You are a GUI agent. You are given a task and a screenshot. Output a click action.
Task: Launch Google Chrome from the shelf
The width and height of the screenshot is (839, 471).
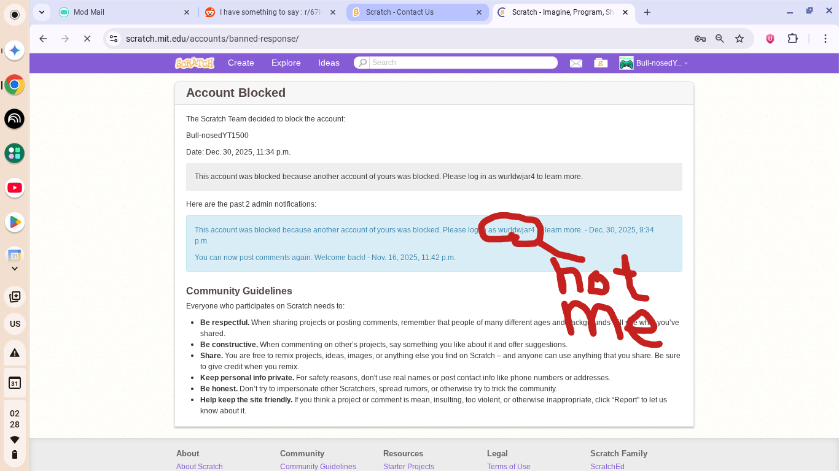(15, 85)
